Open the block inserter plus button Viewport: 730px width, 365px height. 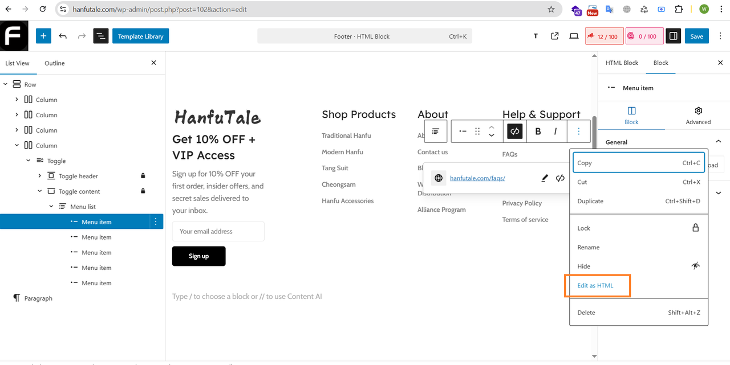tap(43, 36)
